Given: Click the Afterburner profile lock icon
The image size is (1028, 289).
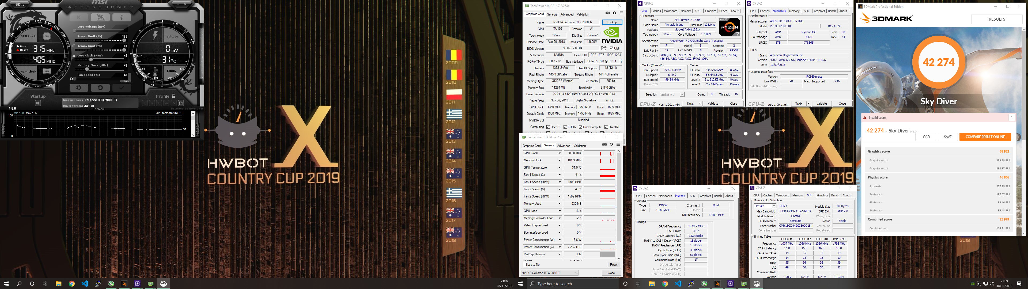Looking at the screenshot, I should [x=173, y=96].
